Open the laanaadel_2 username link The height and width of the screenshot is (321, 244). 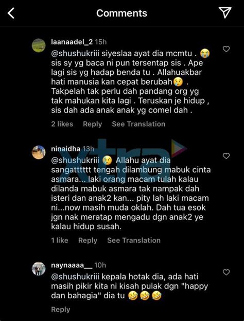[x=72, y=42]
